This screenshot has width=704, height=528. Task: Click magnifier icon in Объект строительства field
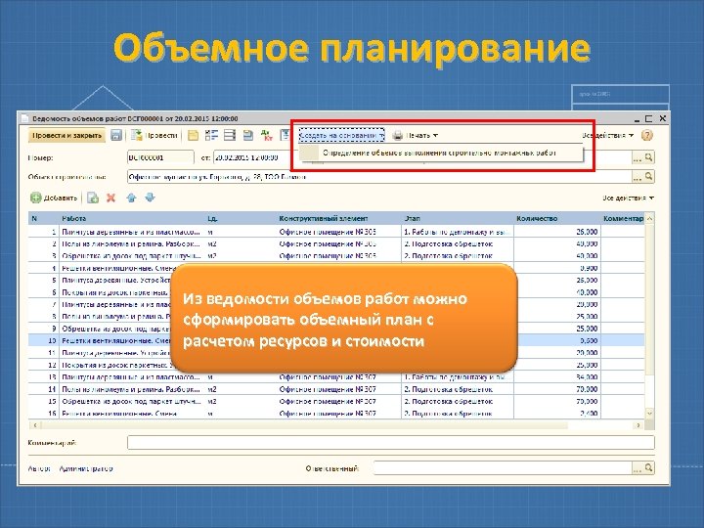(x=649, y=176)
